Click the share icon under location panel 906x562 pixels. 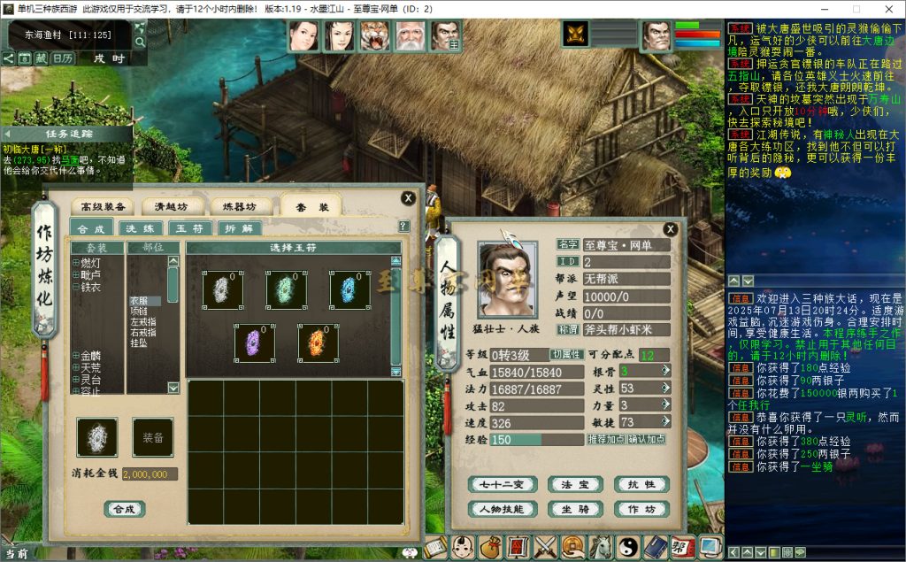[8, 58]
